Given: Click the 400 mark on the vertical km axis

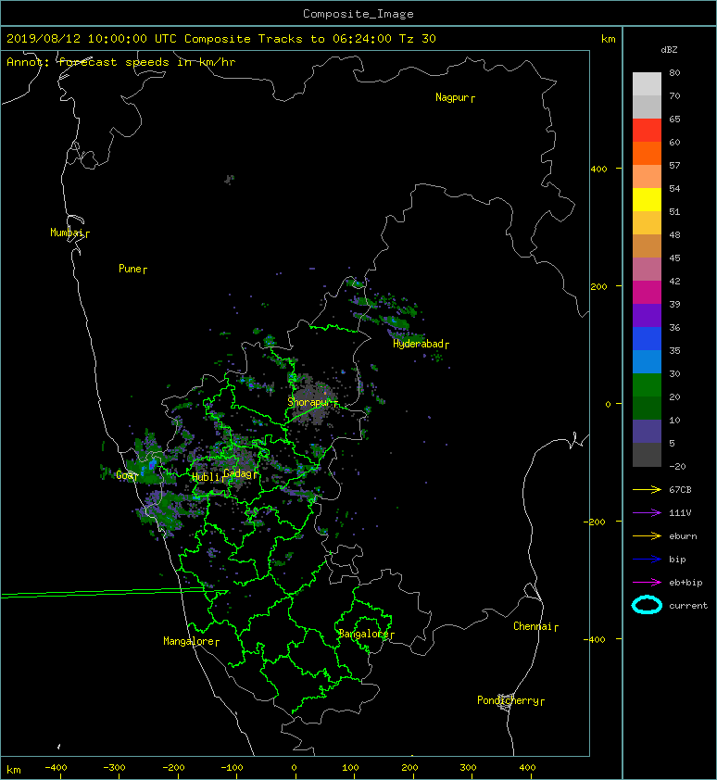Looking at the screenshot, I should [x=599, y=170].
